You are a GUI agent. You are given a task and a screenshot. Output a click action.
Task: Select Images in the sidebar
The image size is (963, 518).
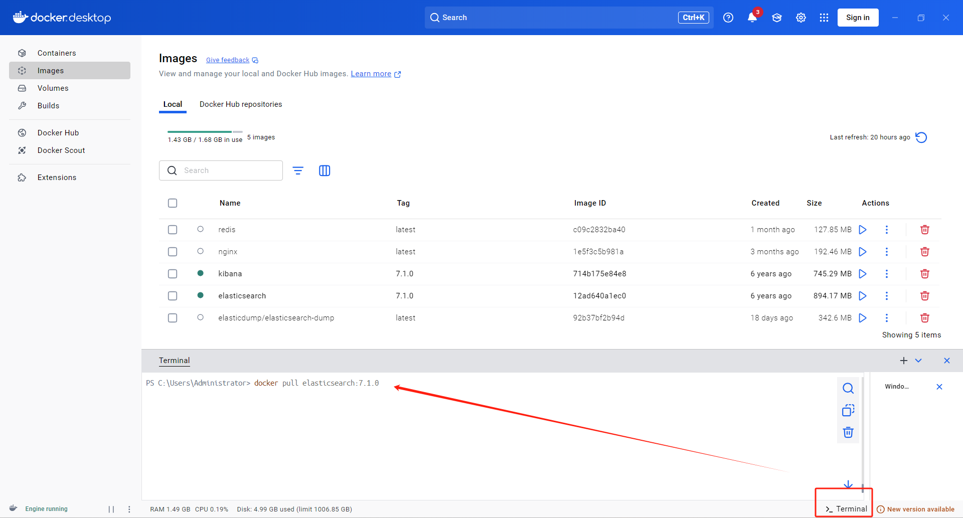pyautogui.click(x=70, y=71)
